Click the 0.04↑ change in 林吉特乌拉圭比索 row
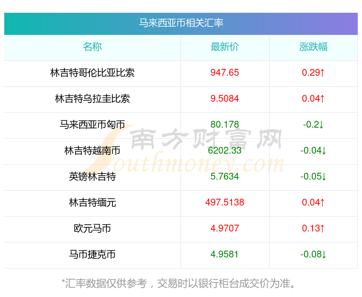 pos(313,99)
